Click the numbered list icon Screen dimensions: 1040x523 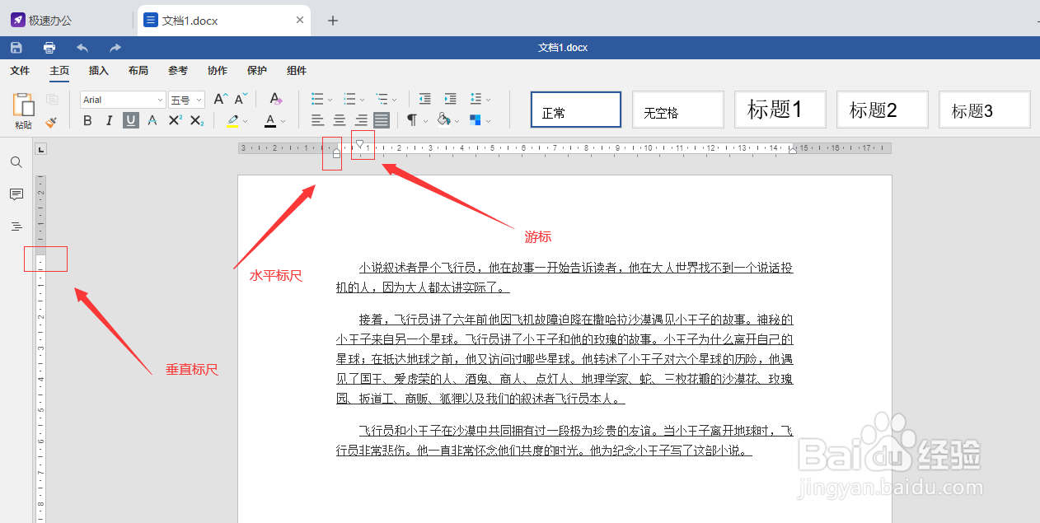coord(349,99)
